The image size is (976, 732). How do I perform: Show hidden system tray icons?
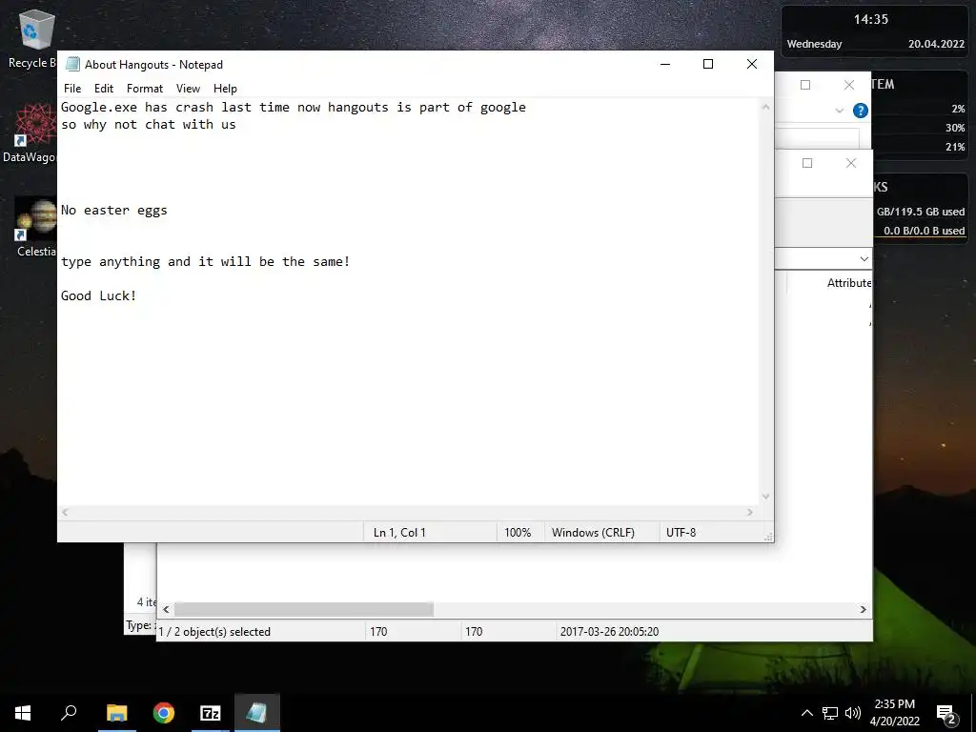(x=806, y=713)
